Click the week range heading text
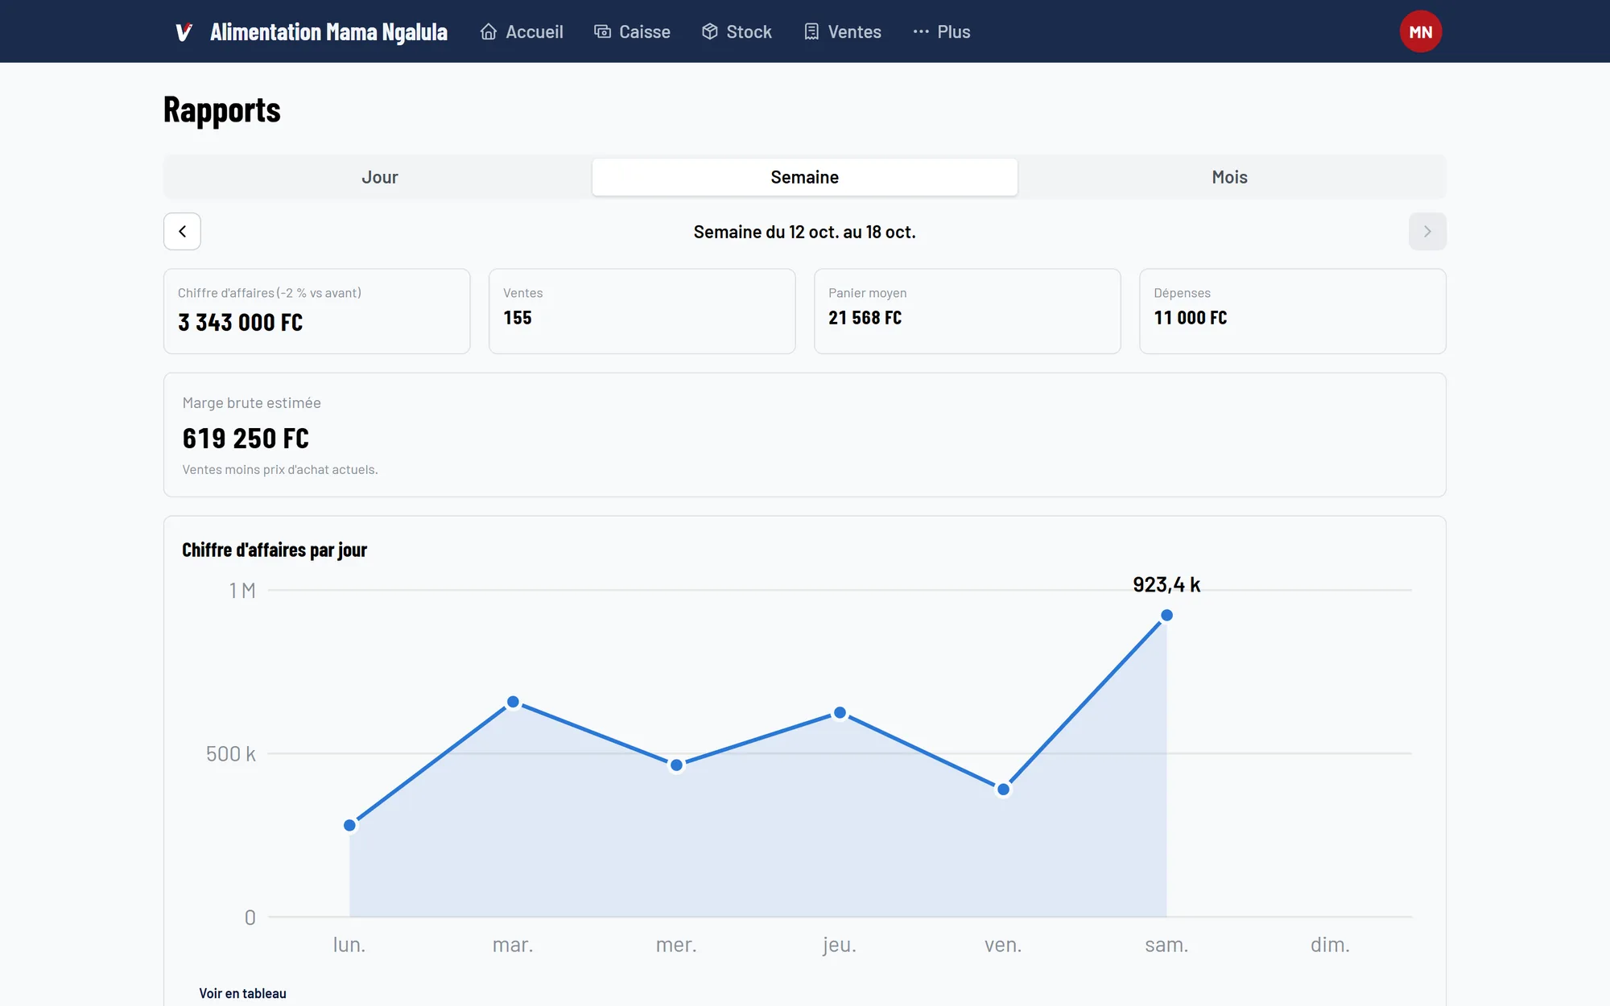The image size is (1610, 1006). (x=805, y=232)
